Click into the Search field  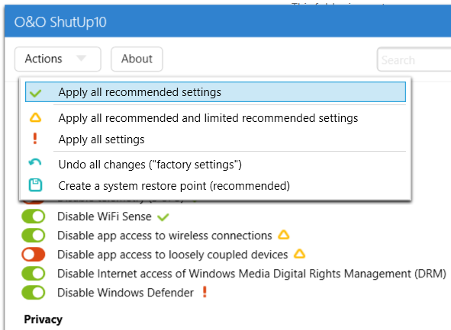414,59
